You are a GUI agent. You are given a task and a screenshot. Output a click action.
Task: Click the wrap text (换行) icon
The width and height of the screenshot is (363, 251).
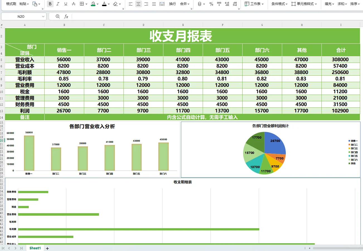click(172, 4)
